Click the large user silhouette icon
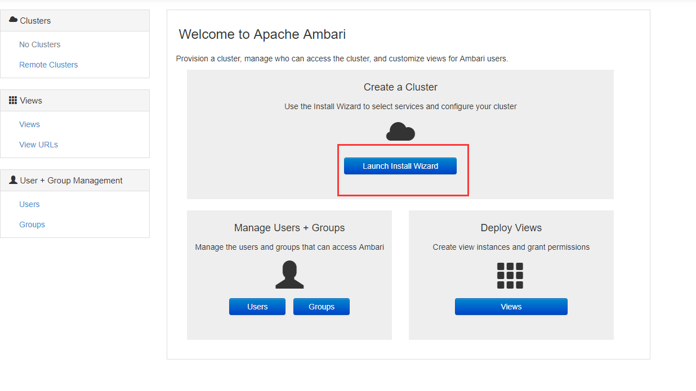 289,275
